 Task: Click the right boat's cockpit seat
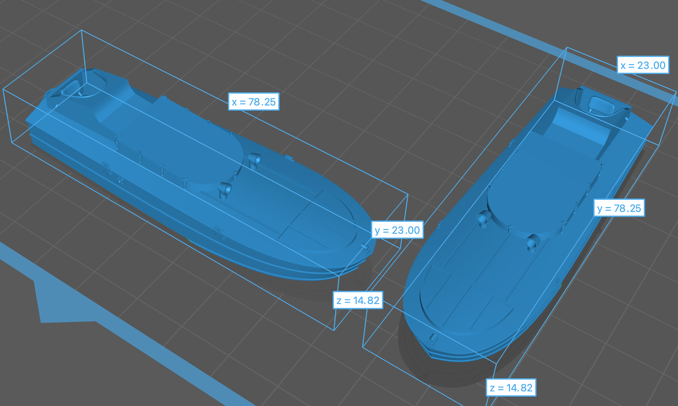601,104
